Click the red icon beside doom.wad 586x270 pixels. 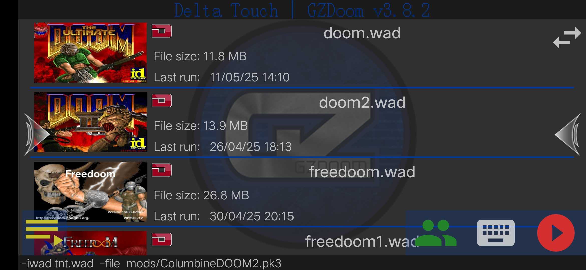click(x=162, y=31)
